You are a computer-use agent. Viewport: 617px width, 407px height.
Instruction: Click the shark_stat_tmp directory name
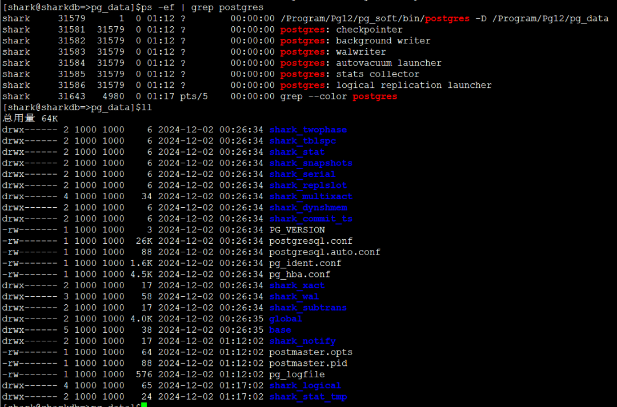(x=308, y=397)
